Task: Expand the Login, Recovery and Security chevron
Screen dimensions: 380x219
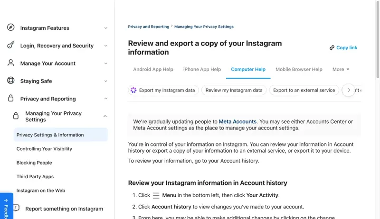Action: [105, 46]
